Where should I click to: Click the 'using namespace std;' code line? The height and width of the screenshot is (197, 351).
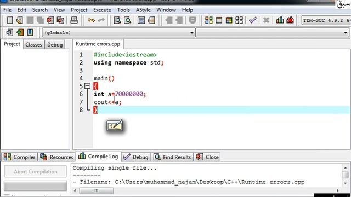point(129,62)
